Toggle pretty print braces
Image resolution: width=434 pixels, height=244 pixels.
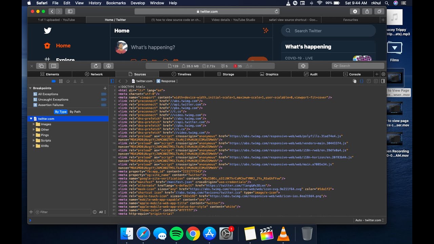point(361,81)
